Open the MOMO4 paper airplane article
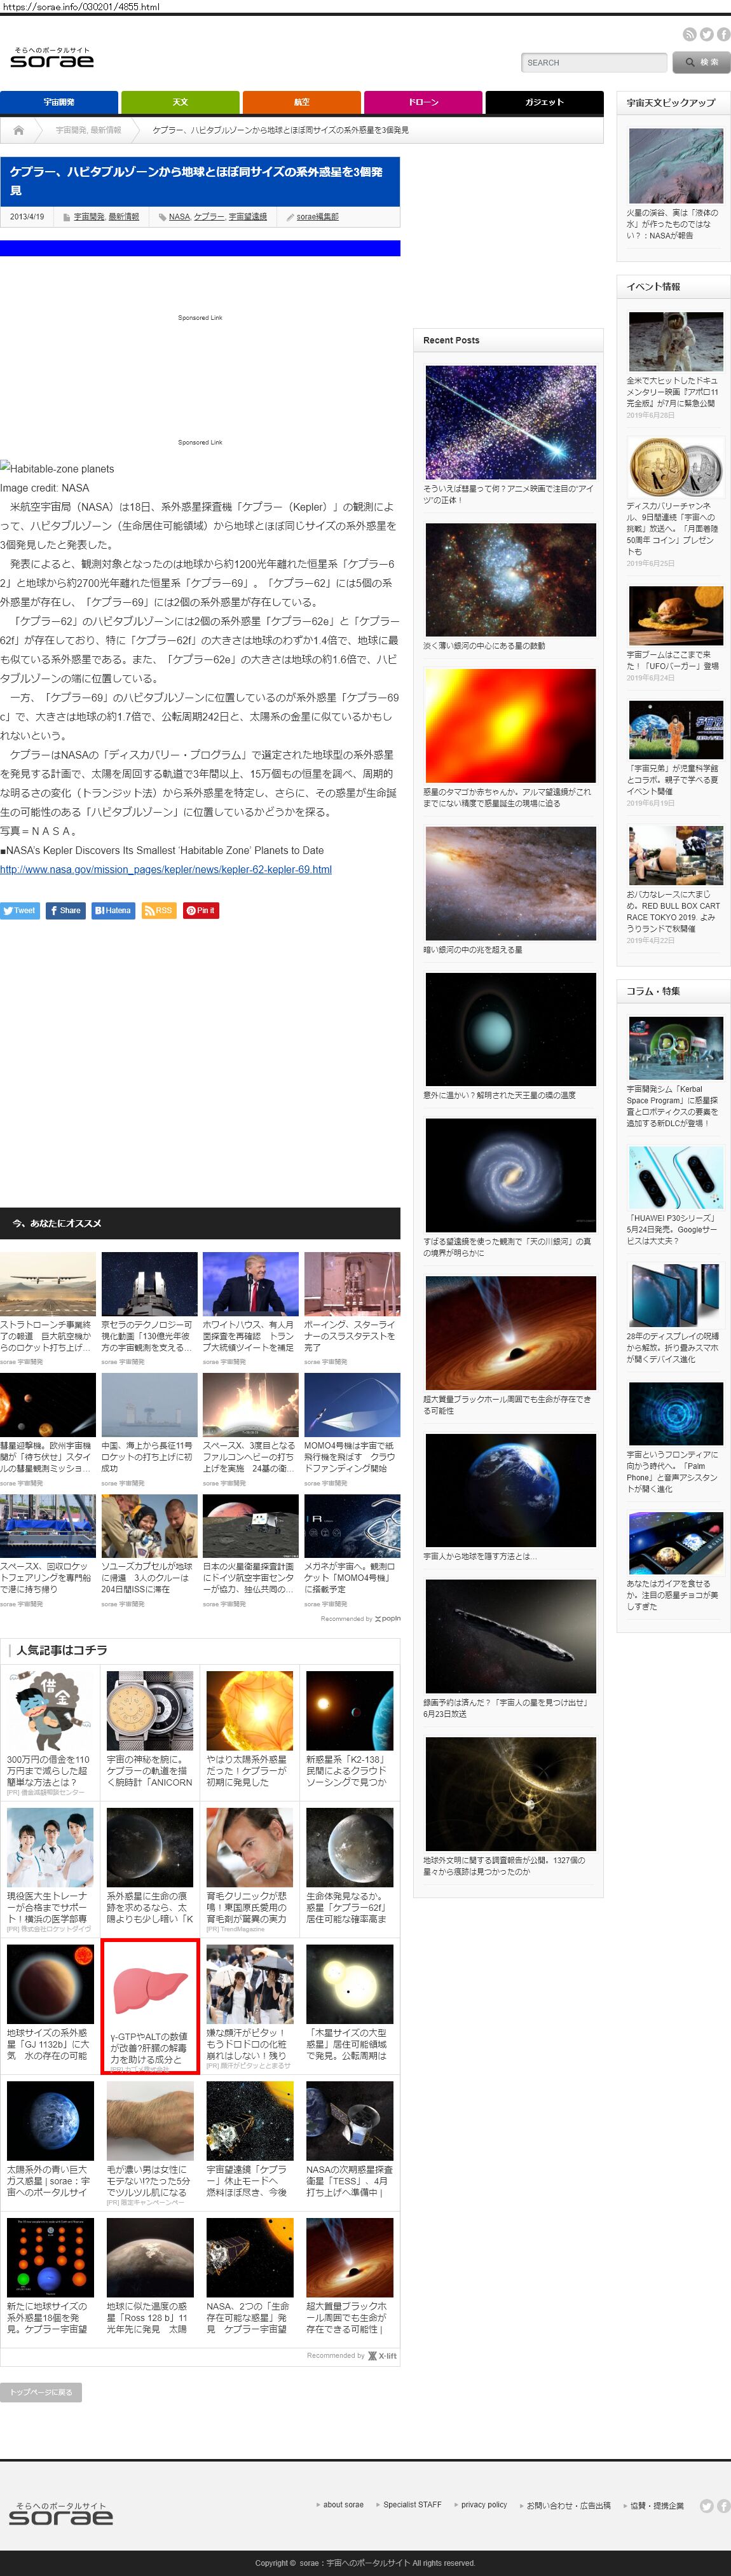731x2576 pixels. 352,1404
